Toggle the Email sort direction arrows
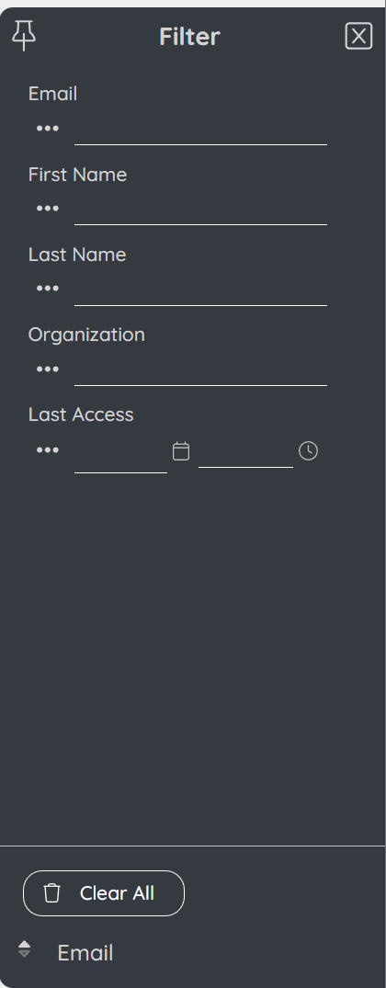 coord(24,948)
